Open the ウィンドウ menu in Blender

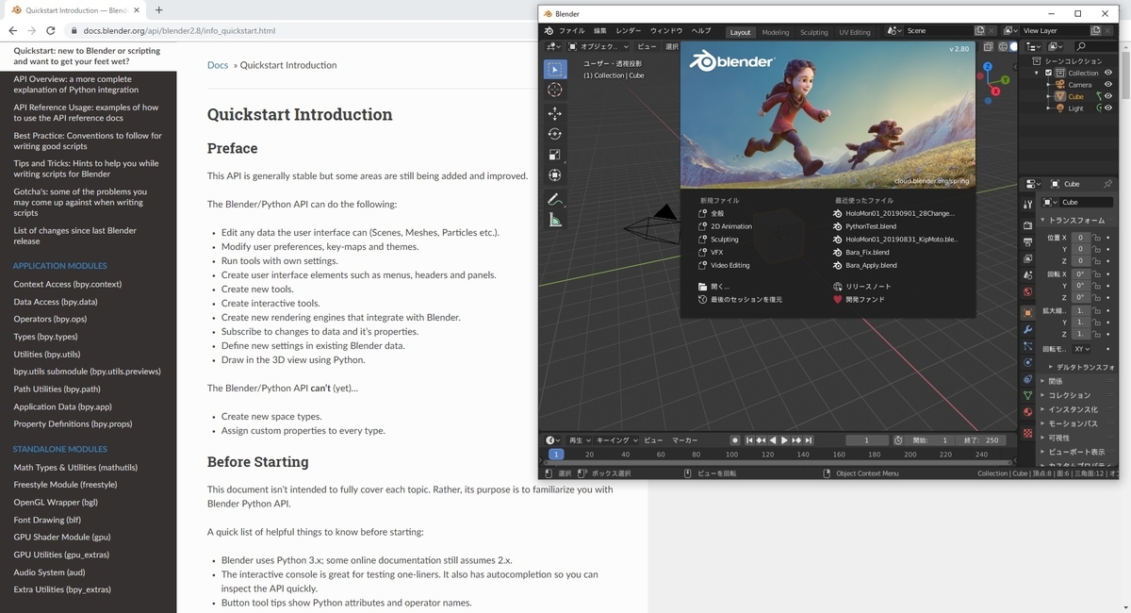pos(666,31)
